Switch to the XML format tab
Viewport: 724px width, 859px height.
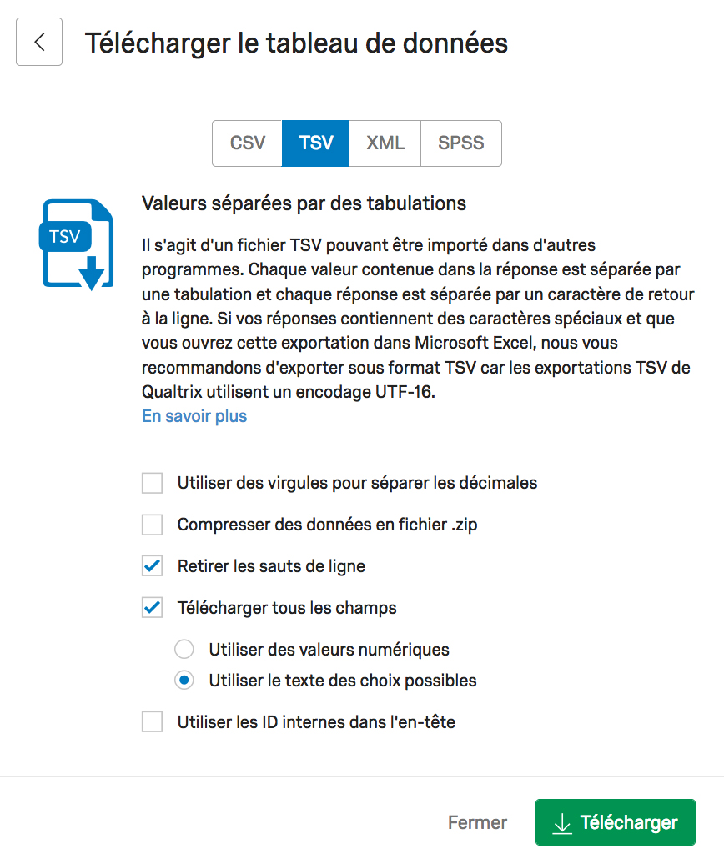pyautogui.click(x=385, y=143)
